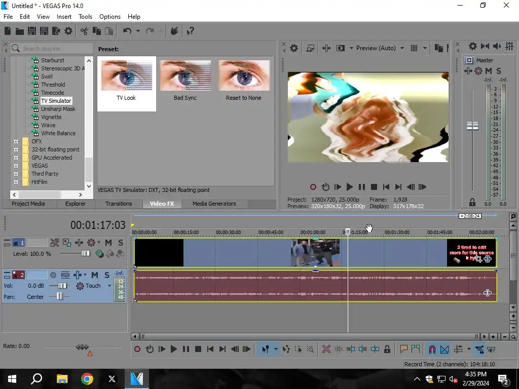Expand the GPU Accelerated folder
Image resolution: width=519 pixels, height=389 pixels.
16,158
